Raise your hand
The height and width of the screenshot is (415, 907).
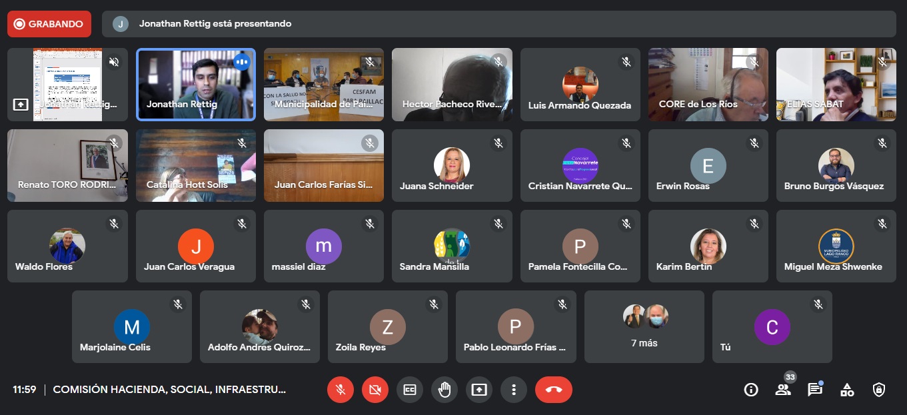pos(444,390)
